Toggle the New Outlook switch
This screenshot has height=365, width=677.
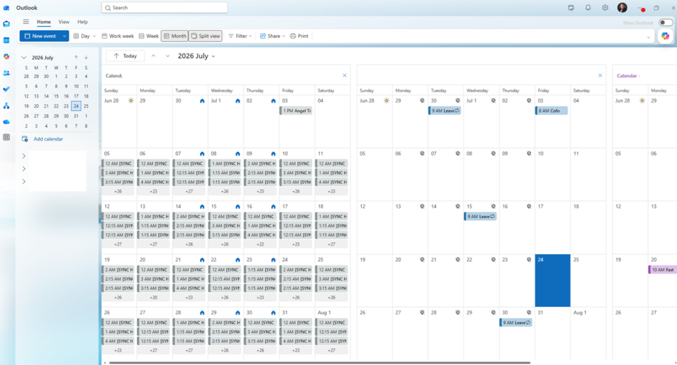[665, 23]
